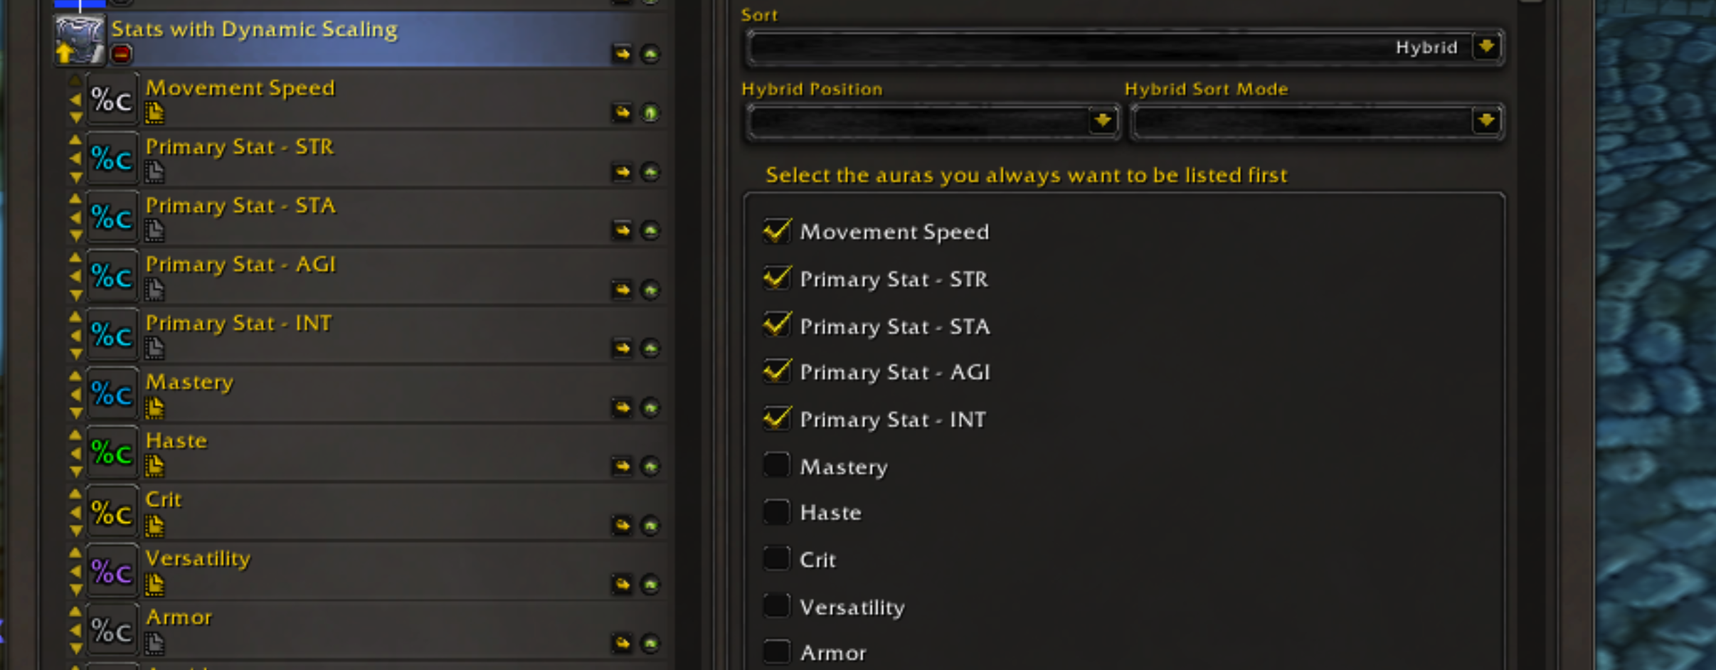Viewport: 1716px width, 670px height.
Task: Open the Hybrid Sort Mode dropdown
Action: [x=1317, y=122]
